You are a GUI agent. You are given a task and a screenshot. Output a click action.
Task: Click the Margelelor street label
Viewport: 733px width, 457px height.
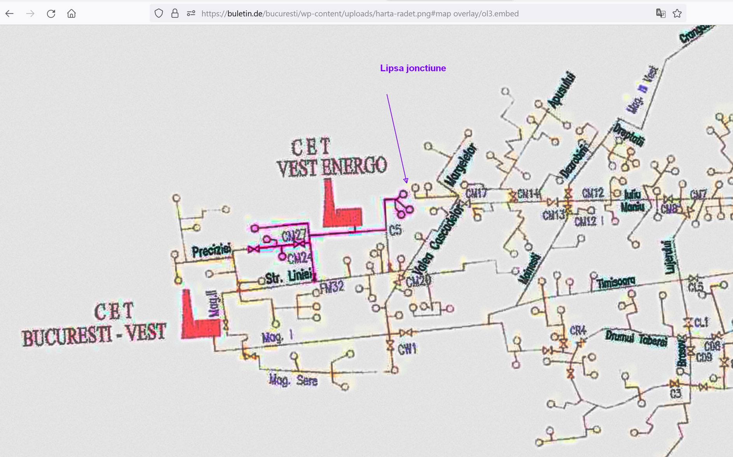(461, 165)
